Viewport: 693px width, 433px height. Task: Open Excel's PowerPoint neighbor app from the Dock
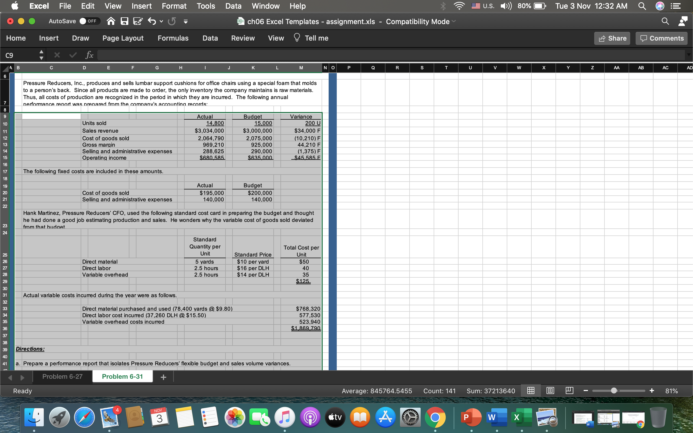[x=471, y=417]
